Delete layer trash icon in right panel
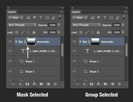 click(x=119, y=84)
